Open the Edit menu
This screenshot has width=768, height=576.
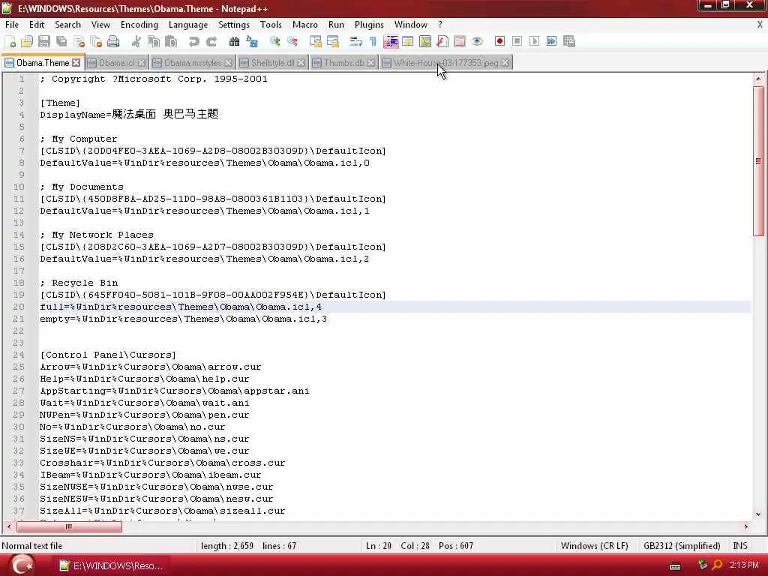tap(37, 25)
